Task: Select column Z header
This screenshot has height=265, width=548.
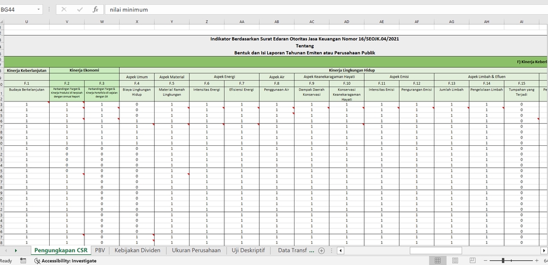Action: tap(207, 22)
